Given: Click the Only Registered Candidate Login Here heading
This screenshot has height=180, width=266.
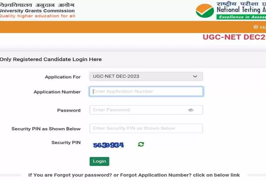Looking at the screenshot, I should tap(51, 59).
